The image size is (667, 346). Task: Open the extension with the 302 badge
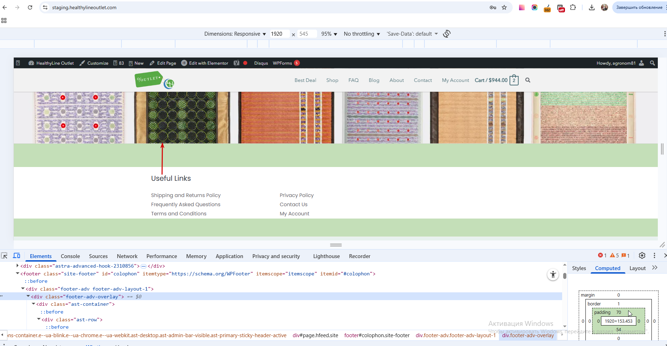click(547, 8)
